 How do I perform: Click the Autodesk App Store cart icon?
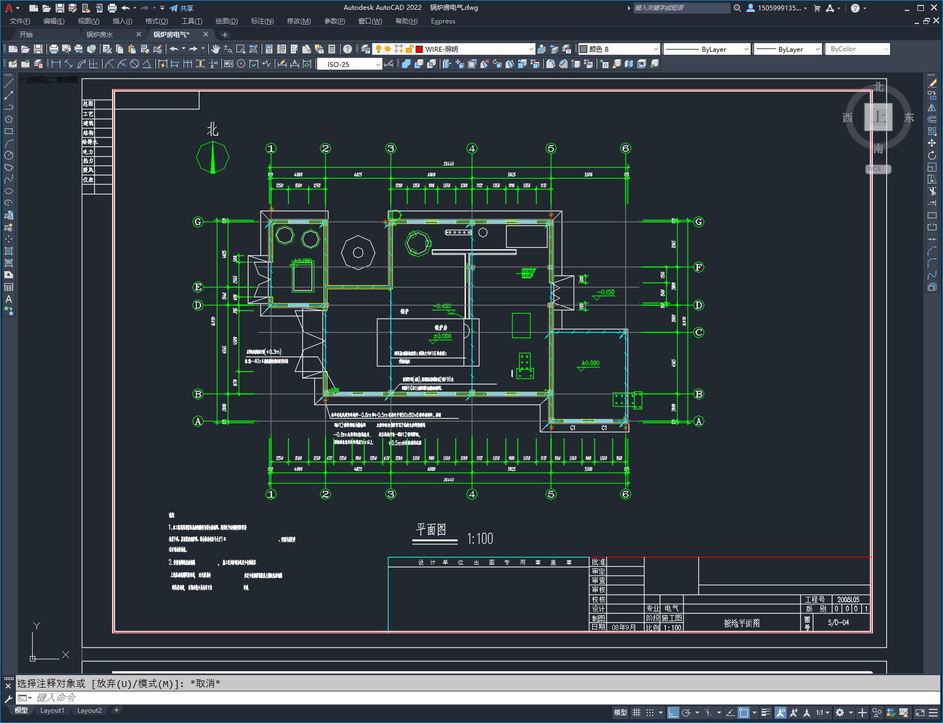(x=817, y=8)
